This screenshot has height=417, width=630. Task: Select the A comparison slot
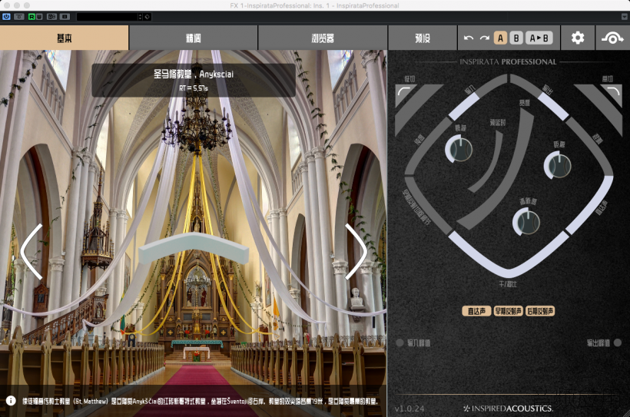(x=500, y=38)
